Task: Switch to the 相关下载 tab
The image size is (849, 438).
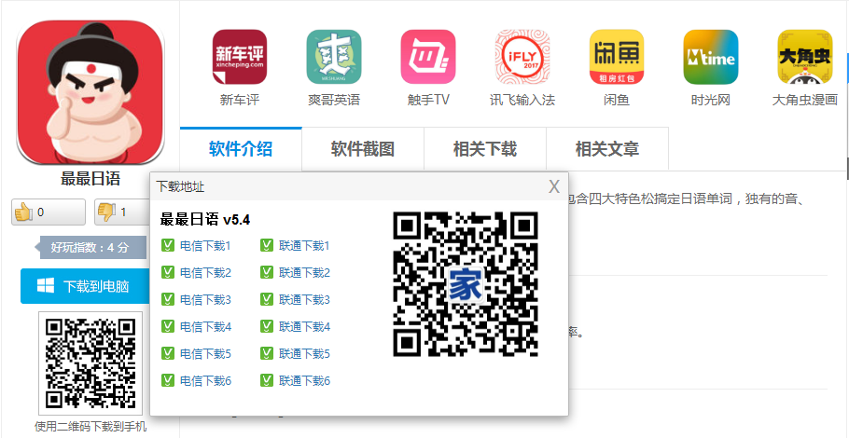Action: [485, 149]
